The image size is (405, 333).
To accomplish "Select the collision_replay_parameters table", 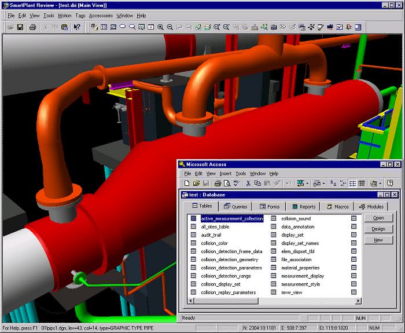I will (x=229, y=292).
